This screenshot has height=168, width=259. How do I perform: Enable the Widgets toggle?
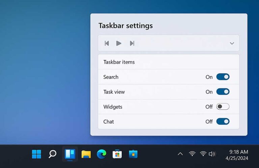pos(223,107)
